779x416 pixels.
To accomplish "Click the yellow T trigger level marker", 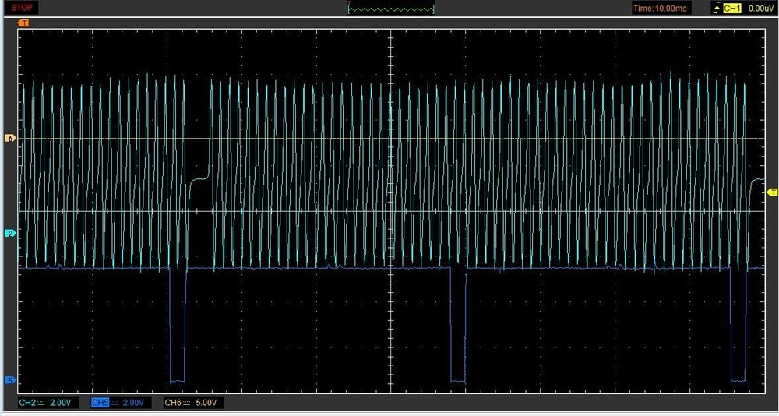I will (773, 192).
